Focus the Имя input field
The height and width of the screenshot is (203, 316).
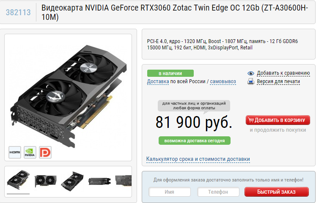pos(170,192)
